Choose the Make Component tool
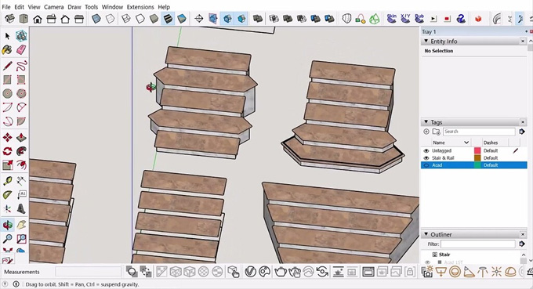Screen dimensions: 533x289 [21, 36]
